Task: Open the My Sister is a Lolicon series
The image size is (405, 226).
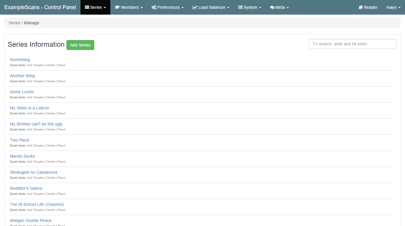Action: pyautogui.click(x=30, y=108)
